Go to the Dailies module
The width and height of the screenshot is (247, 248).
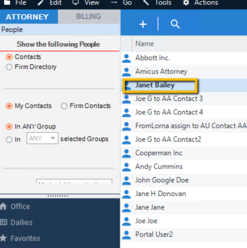21,223
